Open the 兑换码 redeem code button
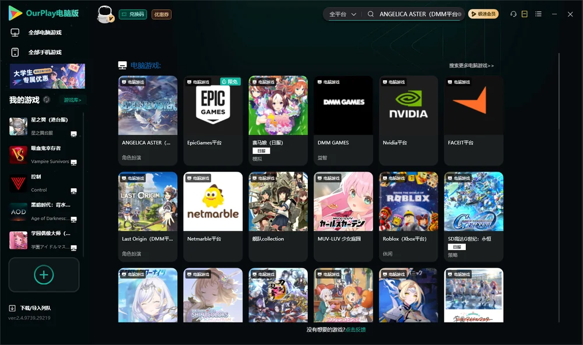Screen dimensions: 583x345 coord(133,15)
